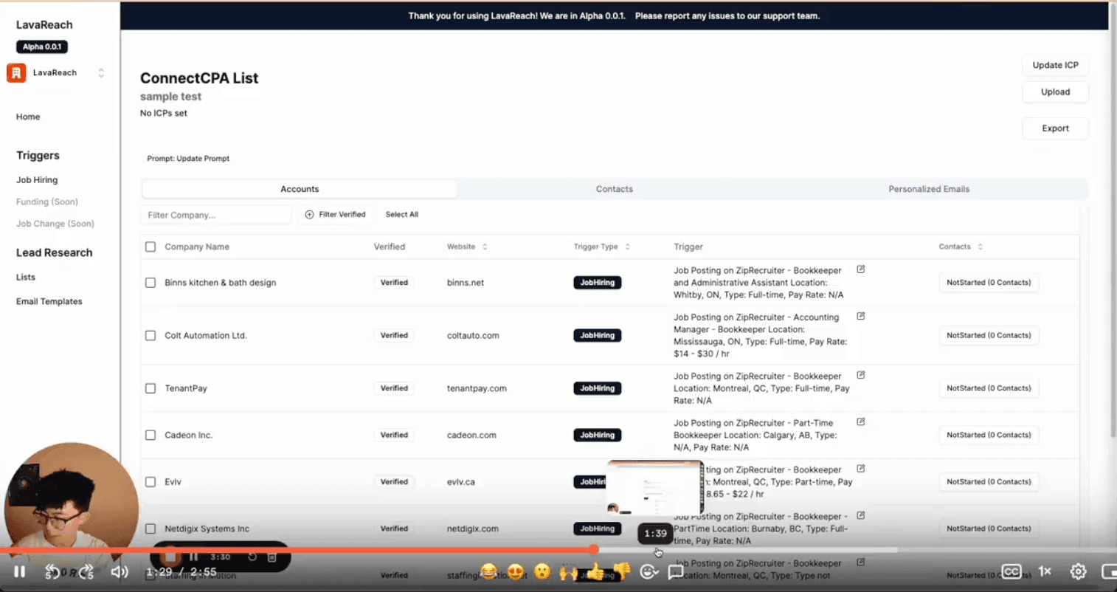Open the video settings gear

point(1078,571)
